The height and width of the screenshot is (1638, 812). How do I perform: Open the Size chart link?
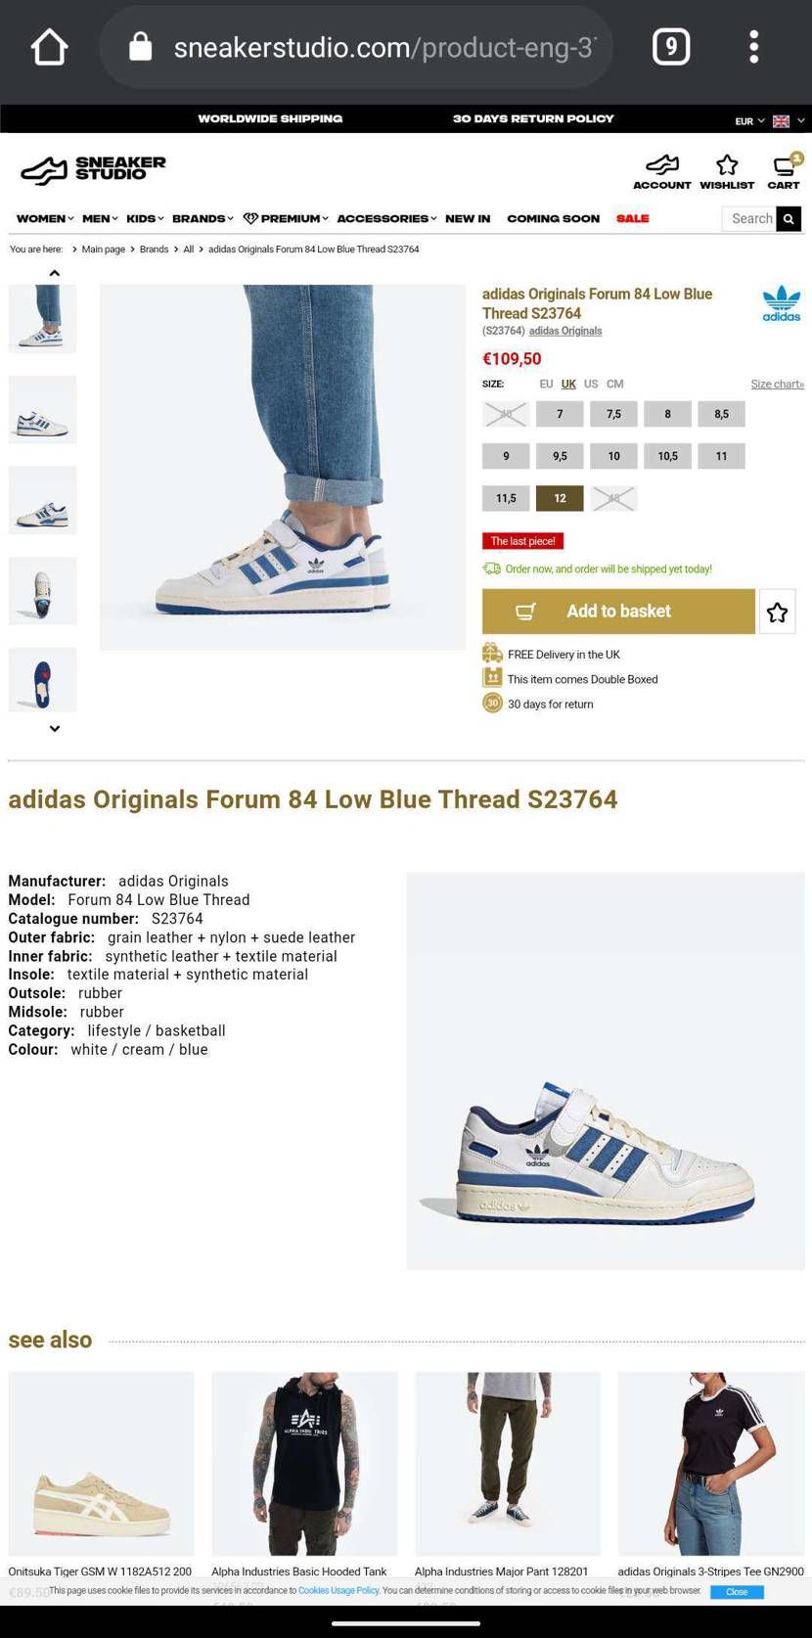778,384
